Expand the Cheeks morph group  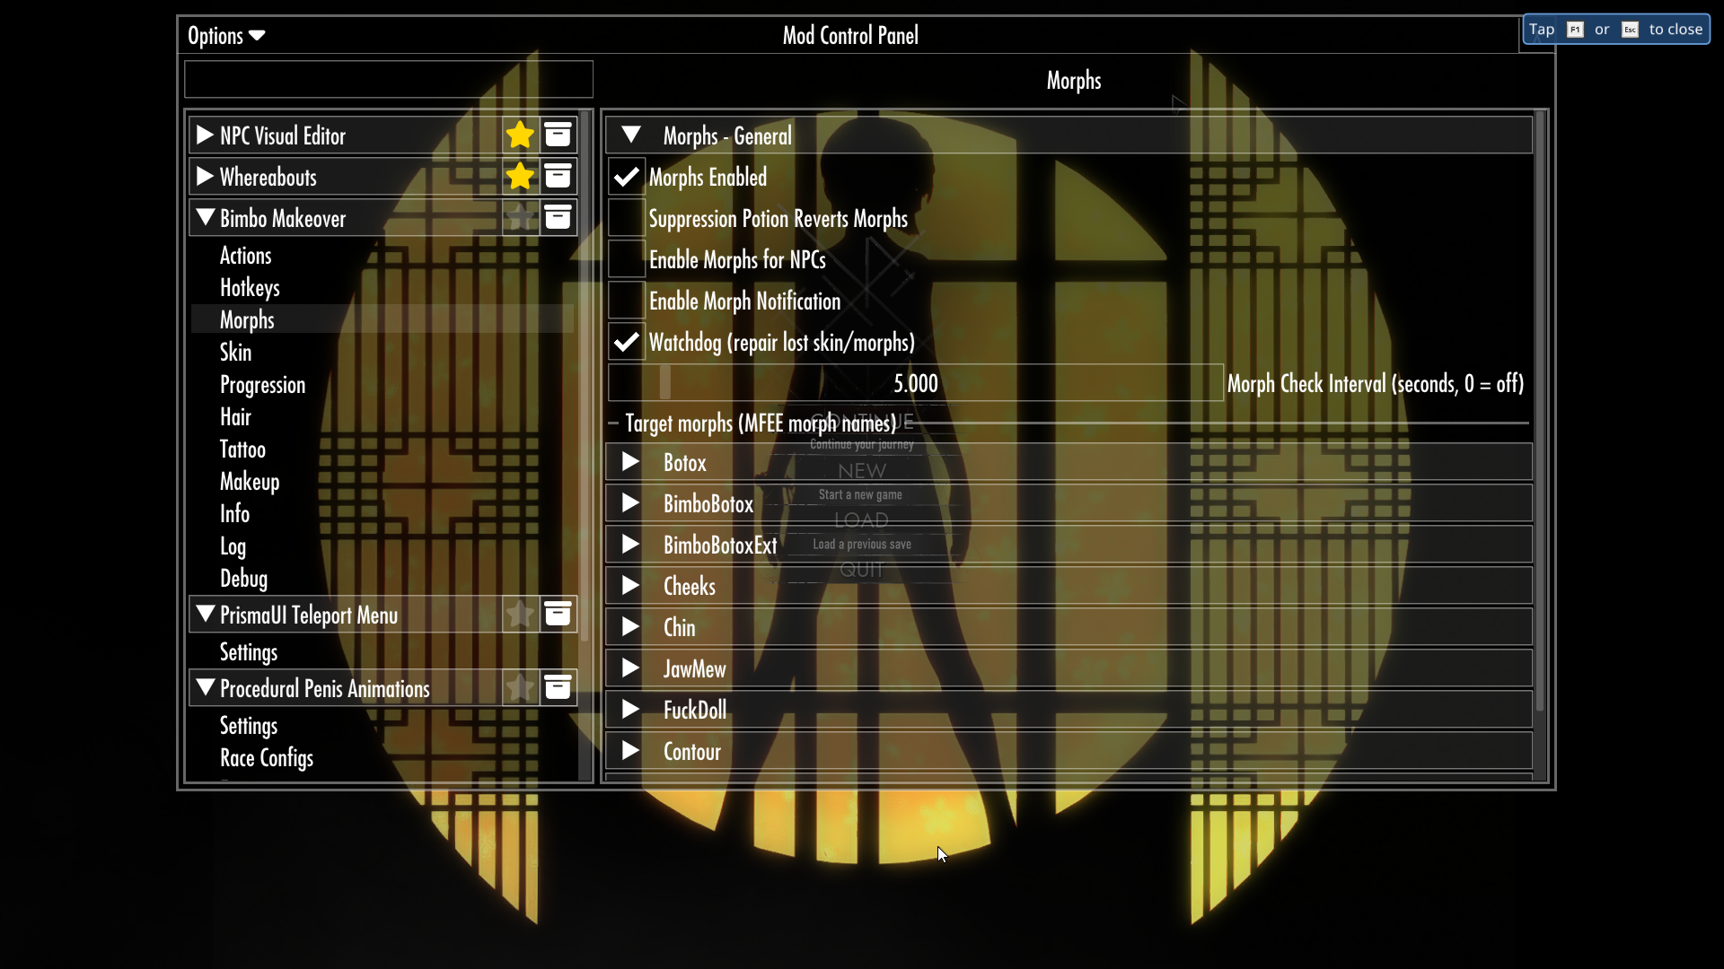point(630,586)
